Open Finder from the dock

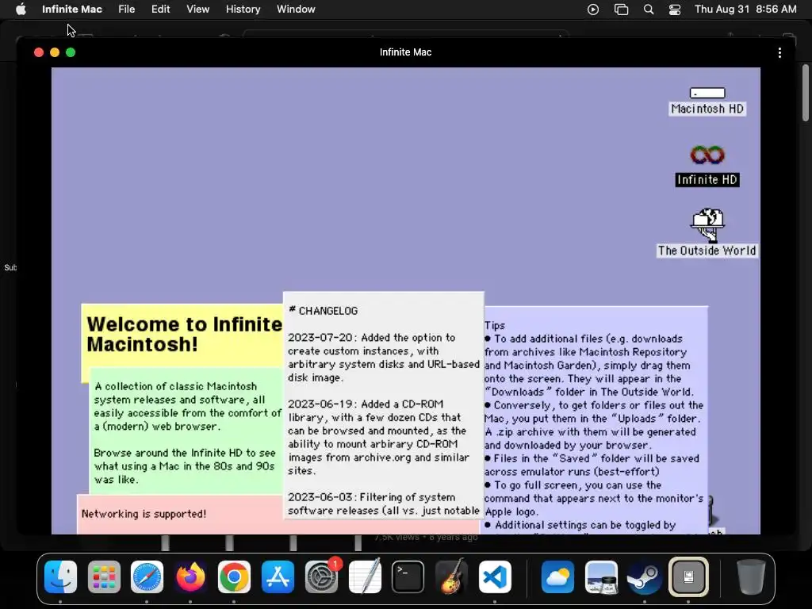60,576
